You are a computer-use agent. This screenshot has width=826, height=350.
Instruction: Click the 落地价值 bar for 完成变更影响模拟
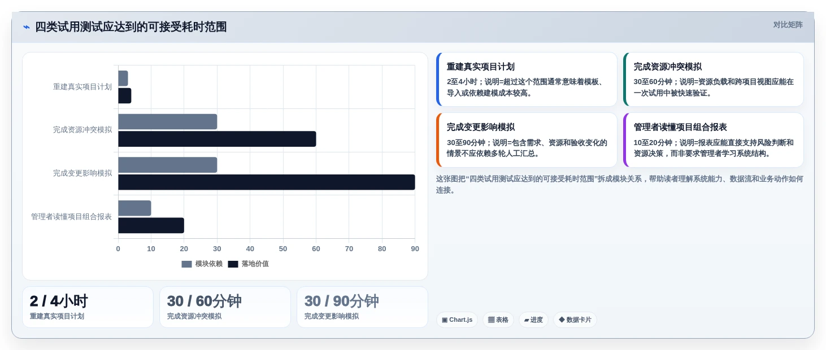[x=267, y=182]
